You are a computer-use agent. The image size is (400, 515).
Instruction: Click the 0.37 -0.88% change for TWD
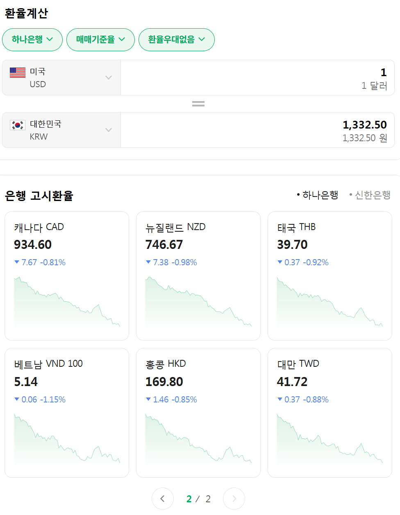pyautogui.click(x=303, y=400)
